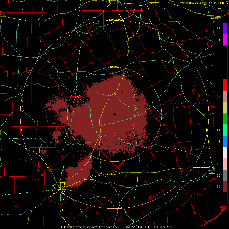Click the RA legend label
Image resolution: width=229 pixels, height=229 pixels.
[x=219, y=131]
